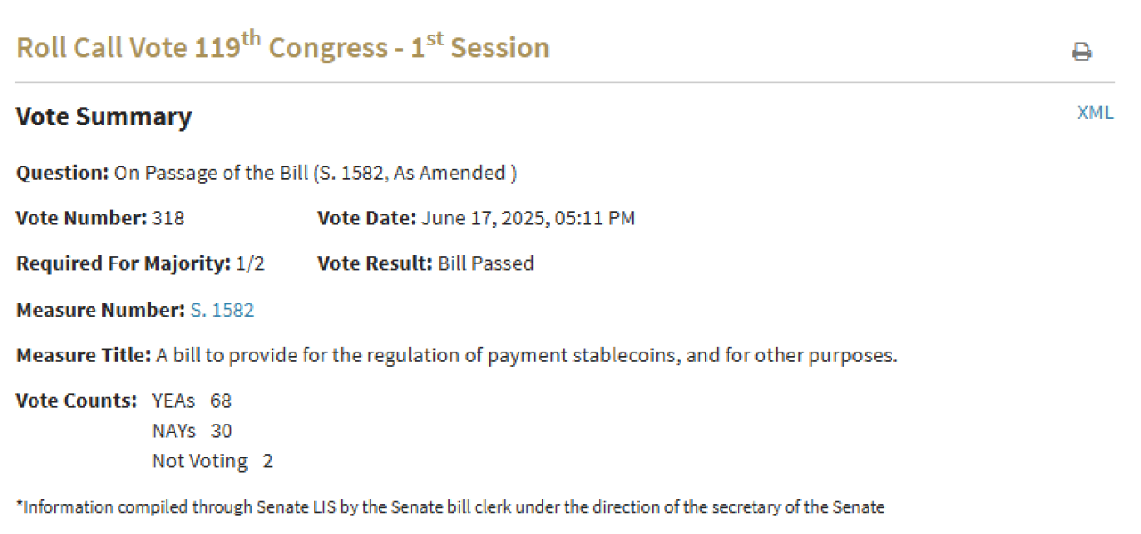Screen dimensions: 1141x534
Task: Click the Not Voting count
Action: (267, 461)
